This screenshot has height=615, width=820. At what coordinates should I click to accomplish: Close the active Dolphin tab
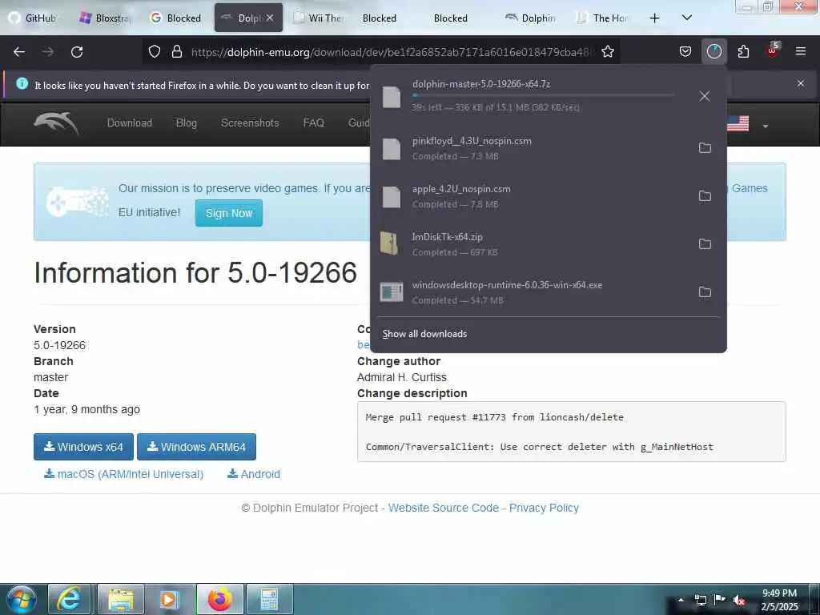click(270, 18)
